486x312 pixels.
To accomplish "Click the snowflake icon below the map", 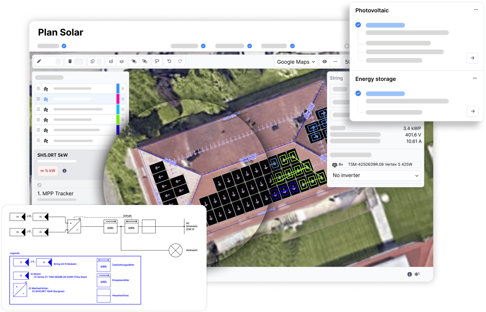I will (x=417, y=274).
